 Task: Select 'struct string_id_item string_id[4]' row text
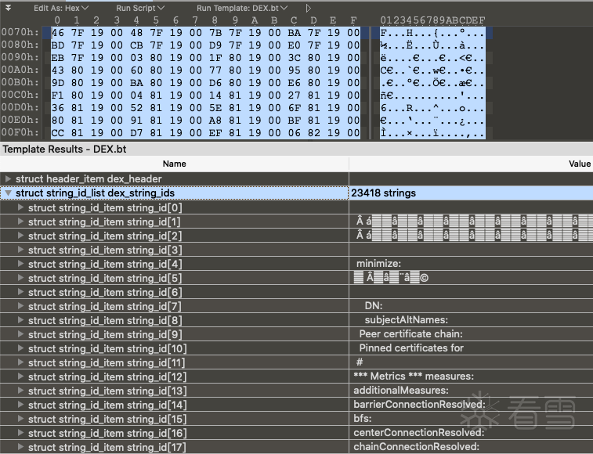click(105, 264)
